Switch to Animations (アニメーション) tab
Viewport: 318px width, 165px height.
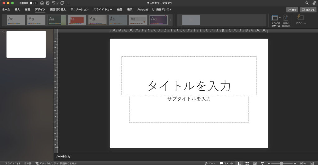click(x=79, y=10)
